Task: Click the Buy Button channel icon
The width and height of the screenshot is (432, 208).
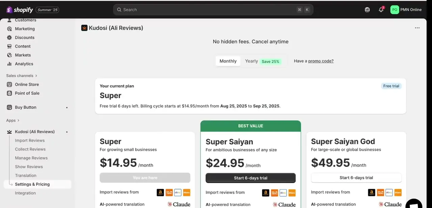Action: (x=9, y=107)
